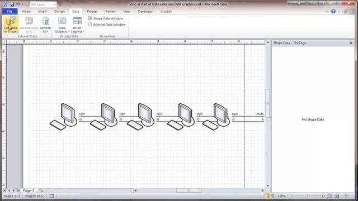The width and height of the screenshot is (358, 201).
Task: Click the 100% zoom level button
Action: [281, 196]
